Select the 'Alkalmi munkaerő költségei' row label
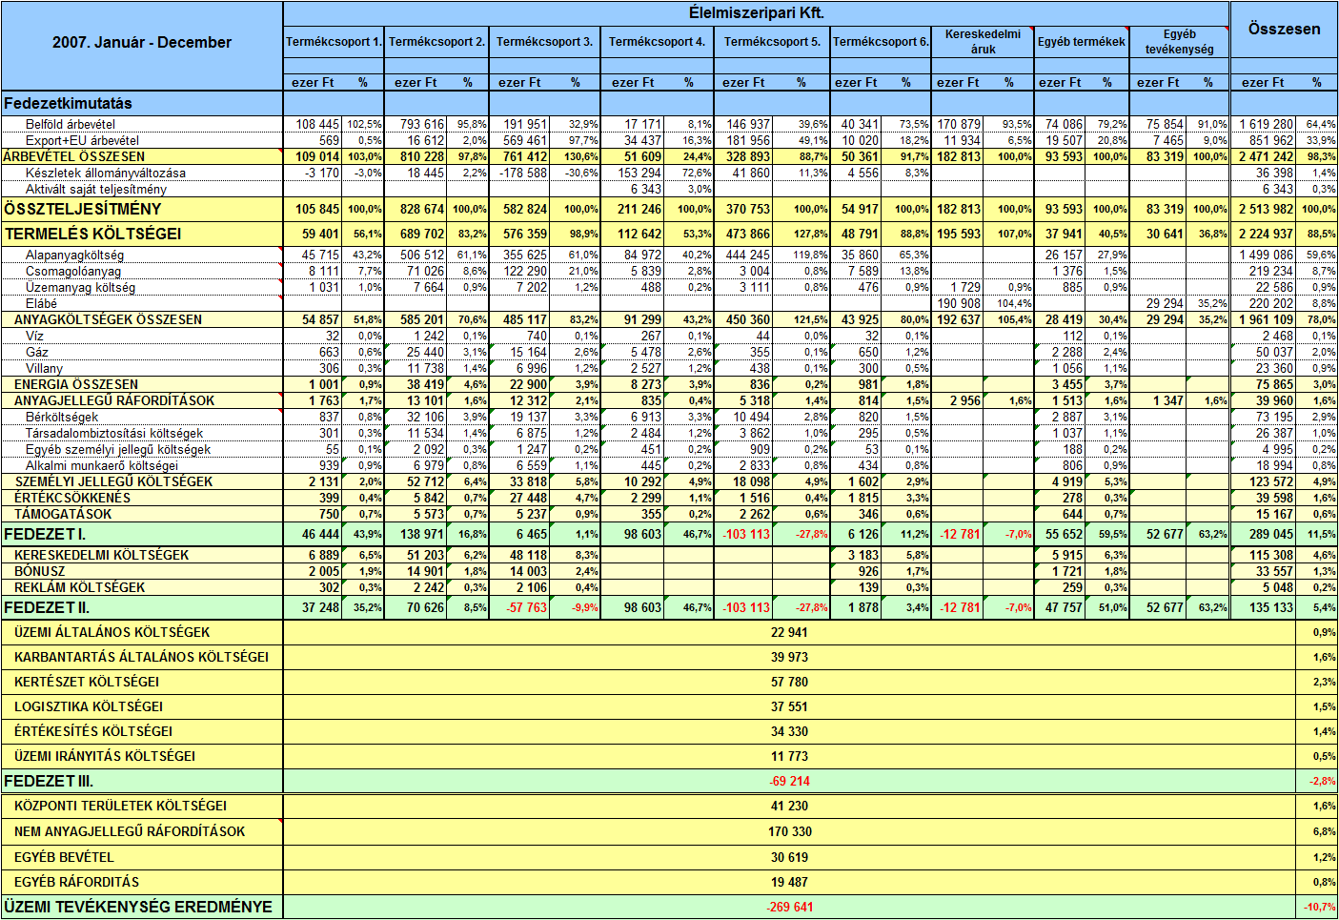Image resolution: width=1339 pixels, height=920 pixels. coord(102,466)
